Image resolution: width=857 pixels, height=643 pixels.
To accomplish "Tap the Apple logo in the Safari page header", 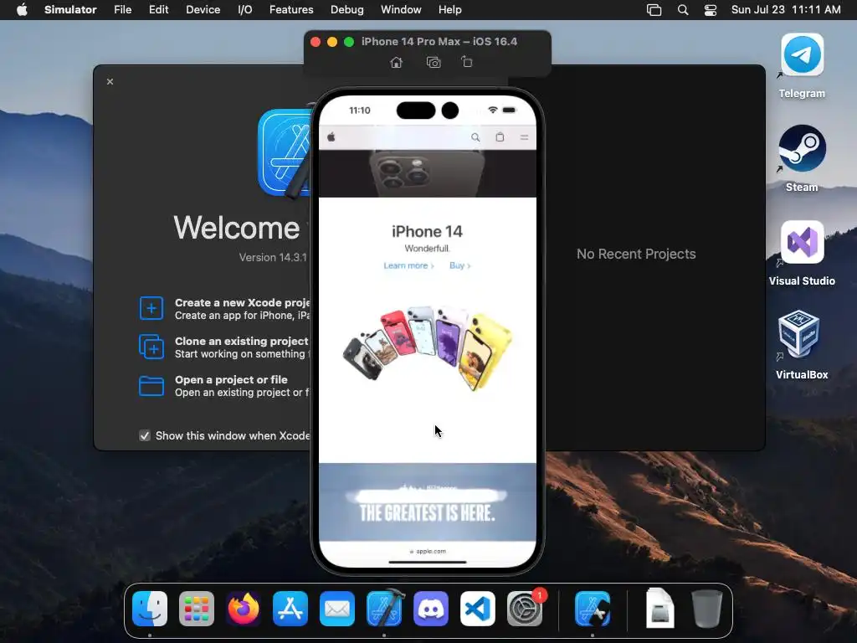I will click(331, 137).
